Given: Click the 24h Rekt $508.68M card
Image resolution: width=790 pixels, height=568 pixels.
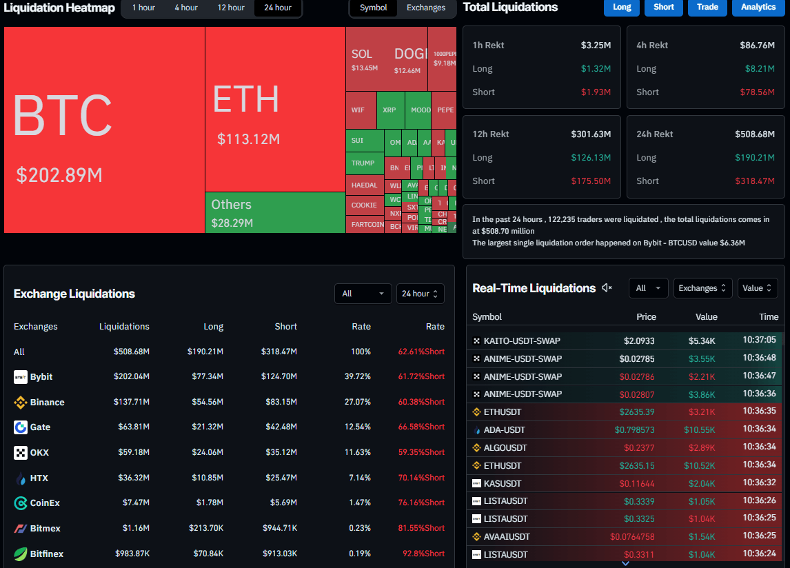Looking at the screenshot, I should pyautogui.click(x=705, y=156).
